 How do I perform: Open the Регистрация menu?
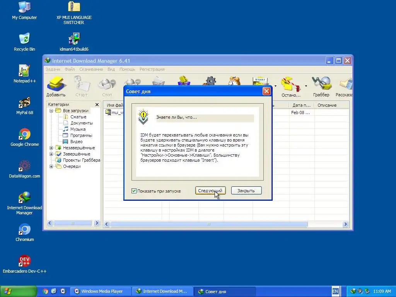[x=152, y=69]
